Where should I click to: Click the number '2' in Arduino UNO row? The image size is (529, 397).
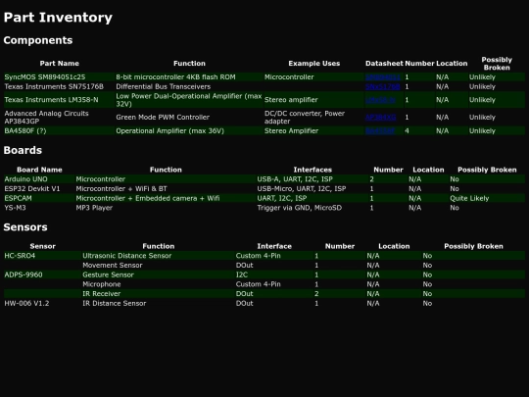(372, 179)
